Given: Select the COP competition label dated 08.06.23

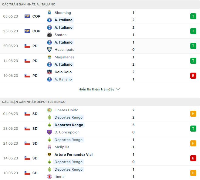Looking at the screenshot, I should coord(36,16).
